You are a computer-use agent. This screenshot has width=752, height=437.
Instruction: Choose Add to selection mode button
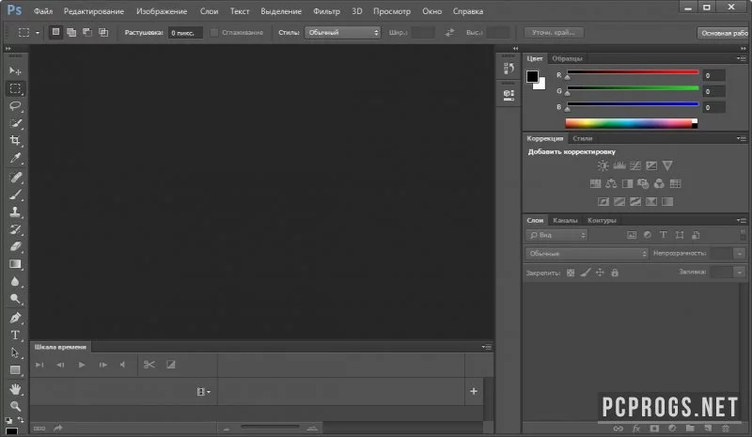[71, 32]
